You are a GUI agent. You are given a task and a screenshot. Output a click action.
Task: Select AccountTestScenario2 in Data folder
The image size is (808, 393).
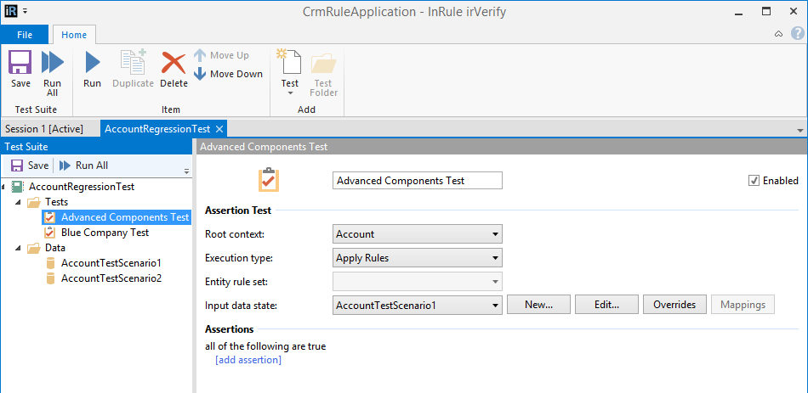(111, 278)
